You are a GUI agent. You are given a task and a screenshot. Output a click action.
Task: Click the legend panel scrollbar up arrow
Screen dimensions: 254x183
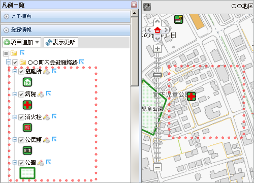(135, 14)
